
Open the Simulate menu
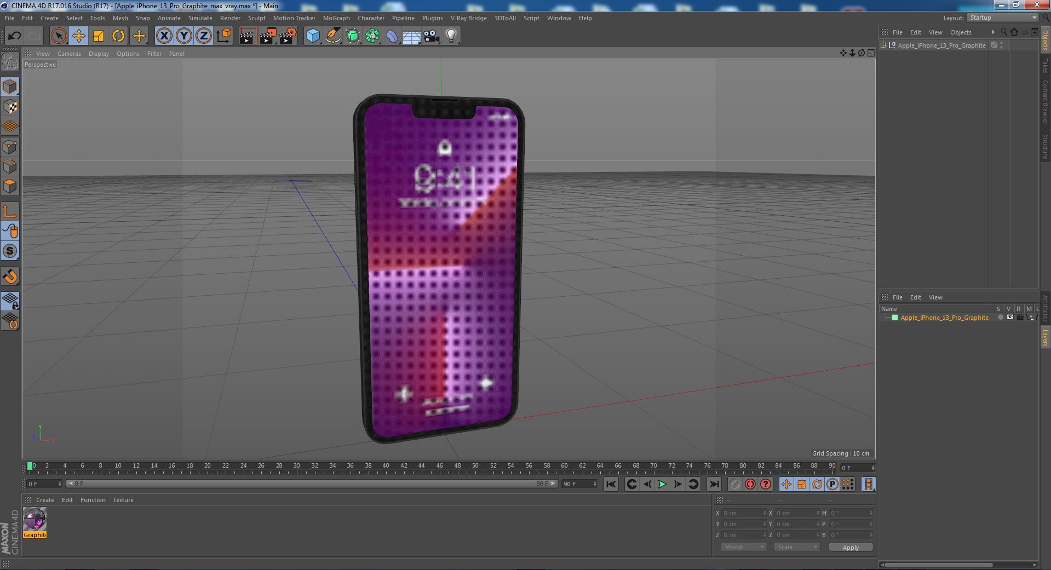pos(200,18)
